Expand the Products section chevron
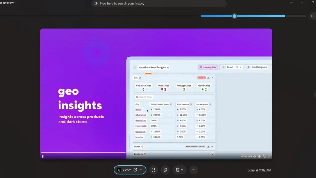The image size is (316, 178). tap(212, 154)
